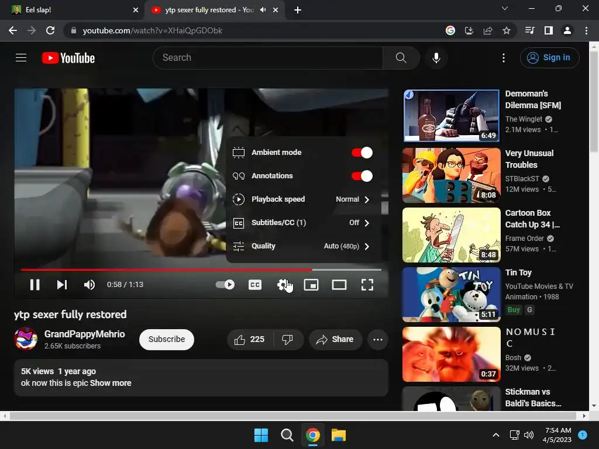
Task: Seek on the video progress bar
Action: click(x=201, y=270)
